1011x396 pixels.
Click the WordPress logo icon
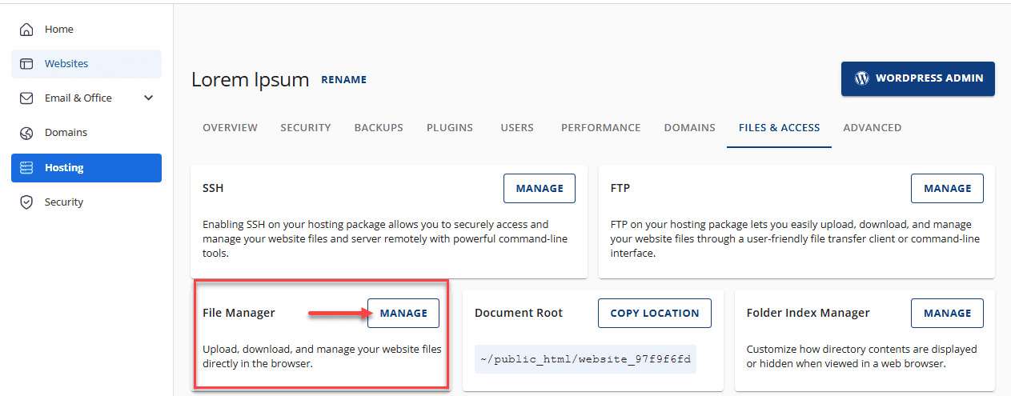pyautogui.click(x=861, y=78)
